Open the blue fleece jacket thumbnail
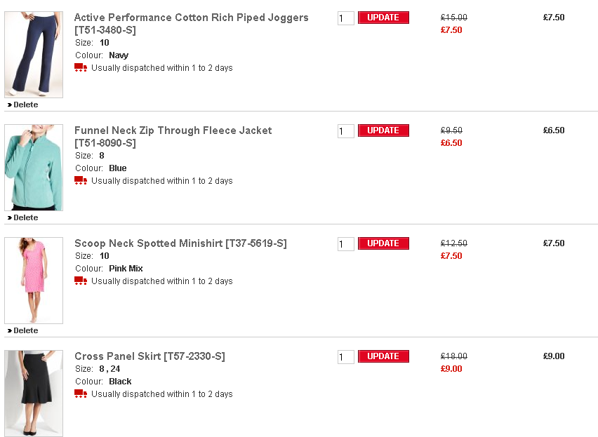This screenshot has height=437, width=598. [34, 168]
